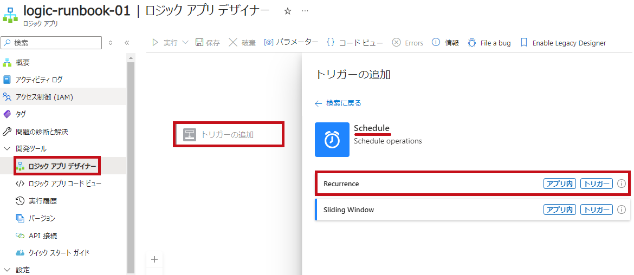Click Schedule operations description text

pos(388,141)
